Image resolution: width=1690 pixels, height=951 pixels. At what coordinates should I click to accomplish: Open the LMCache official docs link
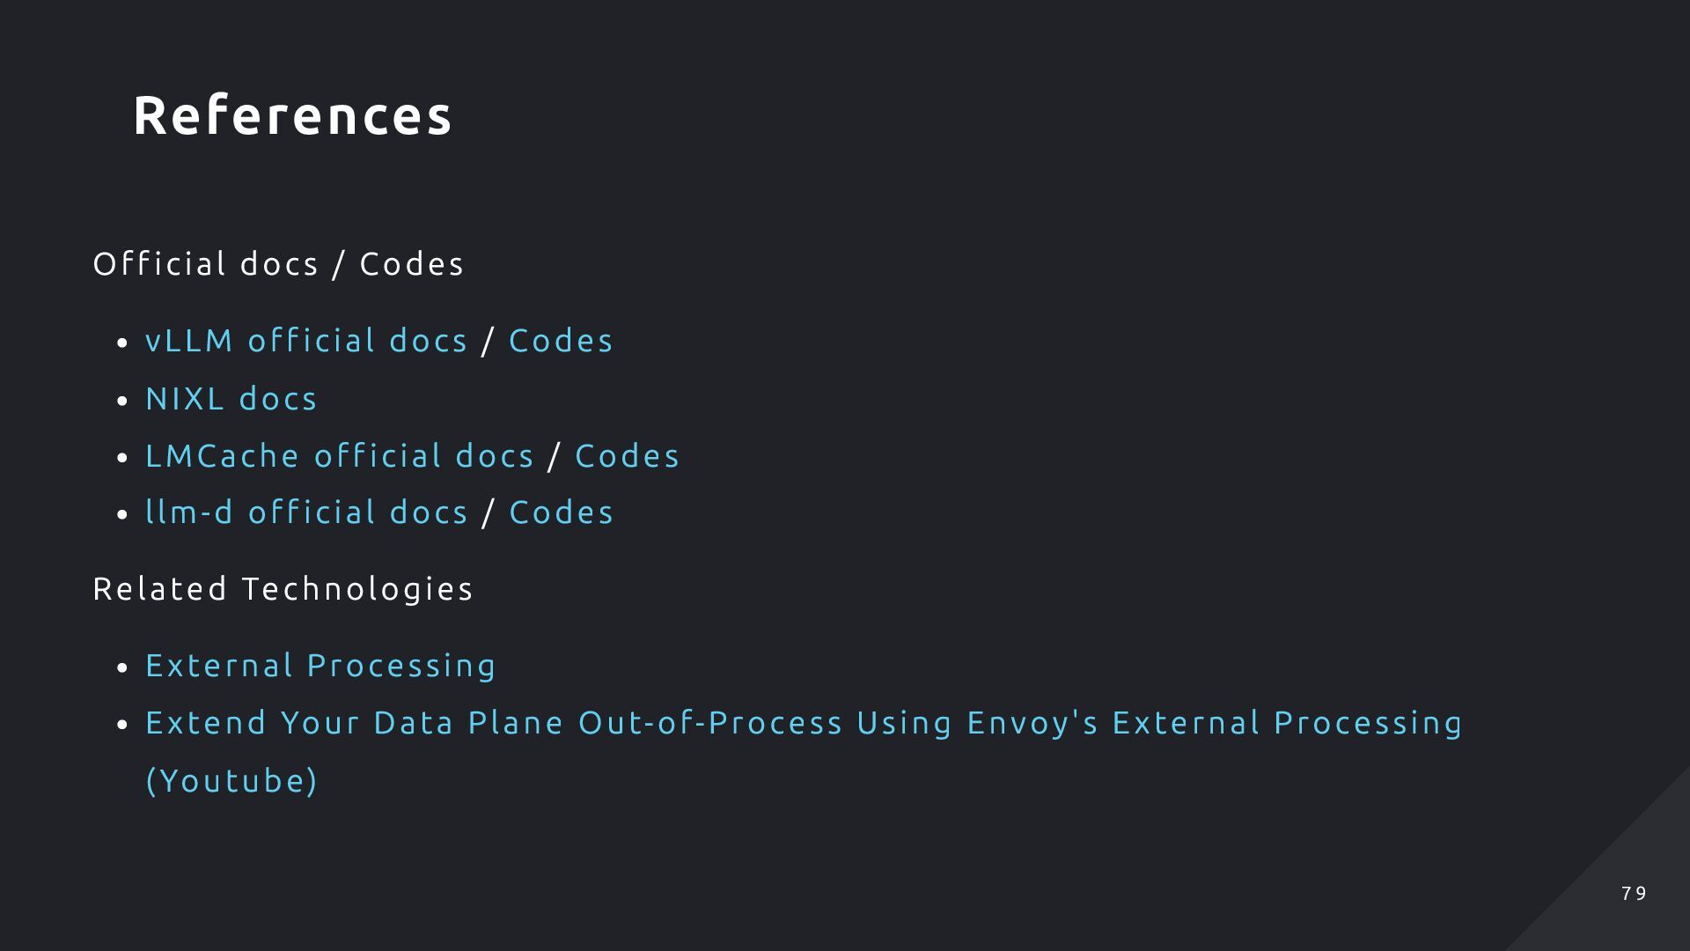340,456
